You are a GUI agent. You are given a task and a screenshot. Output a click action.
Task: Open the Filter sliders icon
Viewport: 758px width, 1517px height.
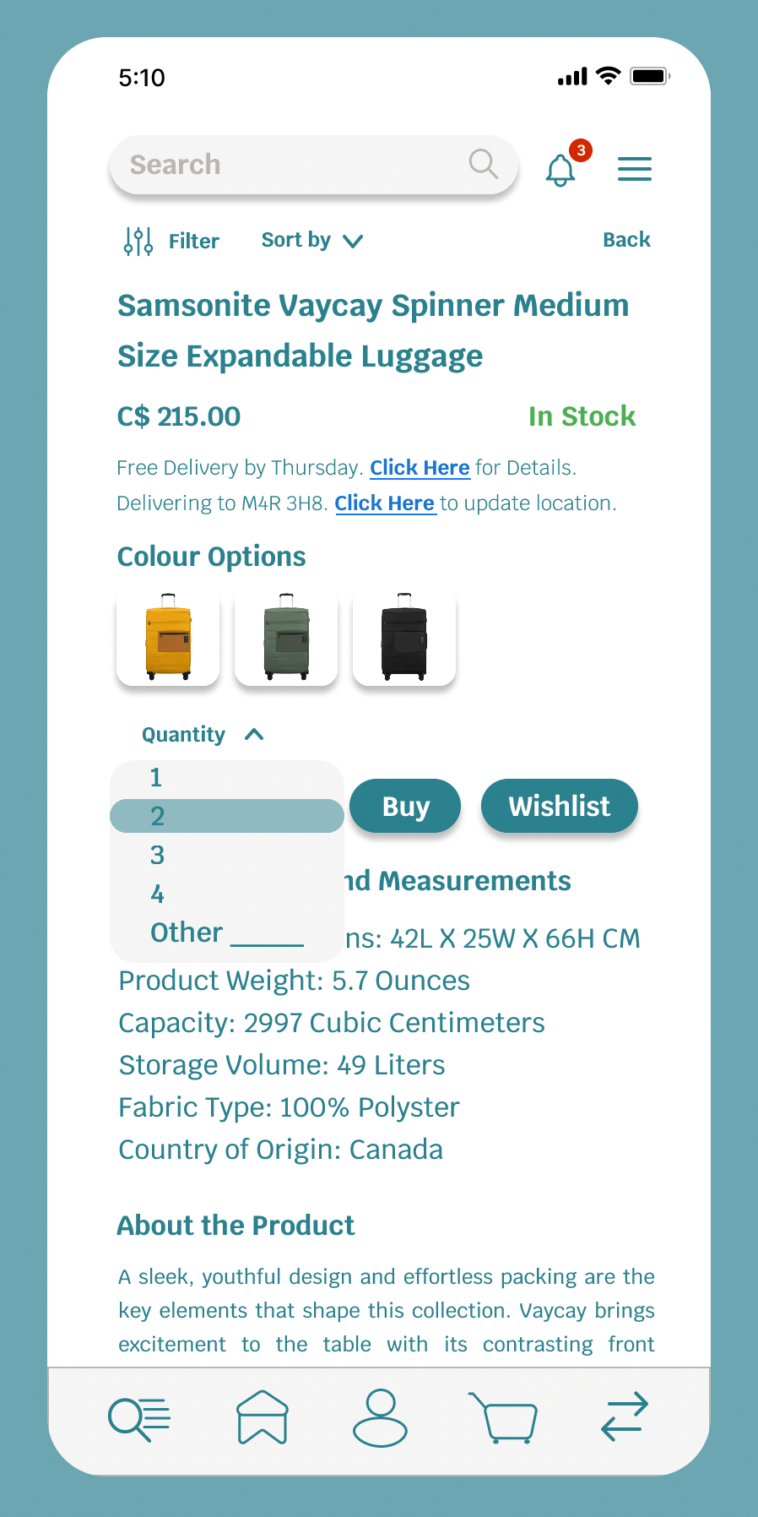[x=138, y=242]
